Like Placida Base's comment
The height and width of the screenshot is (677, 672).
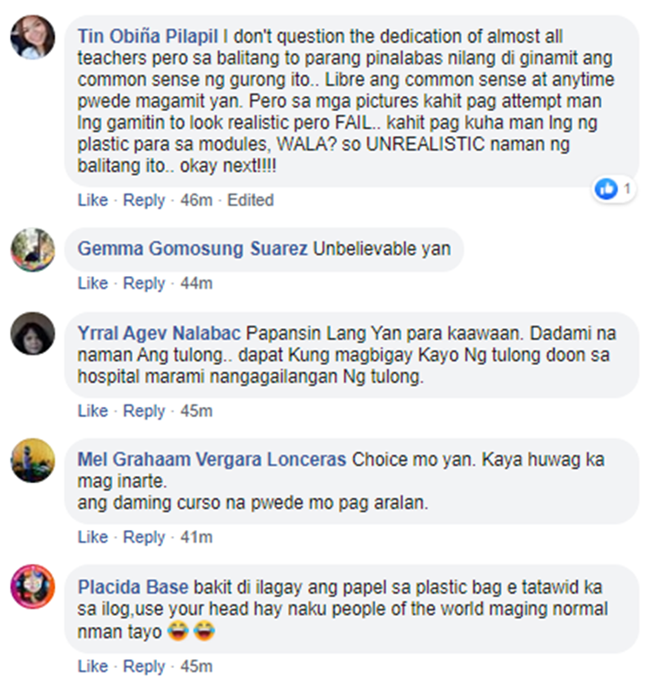click(92, 665)
